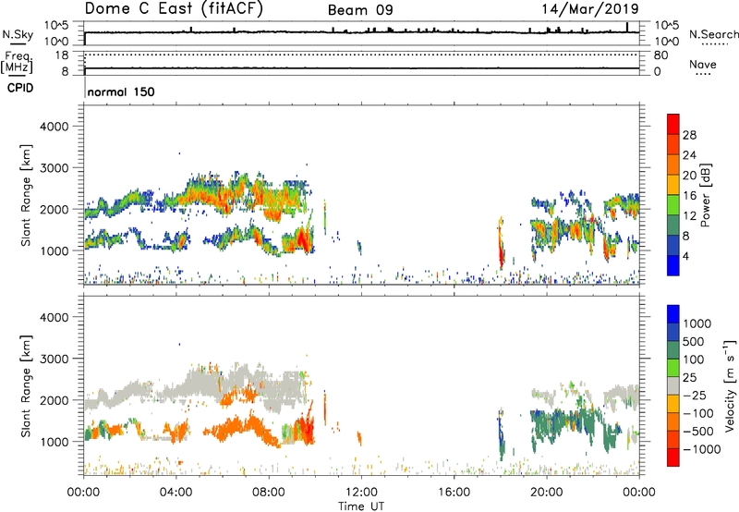
Task: Click the '4000' tick on the power panel
Action: [x=55, y=127]
